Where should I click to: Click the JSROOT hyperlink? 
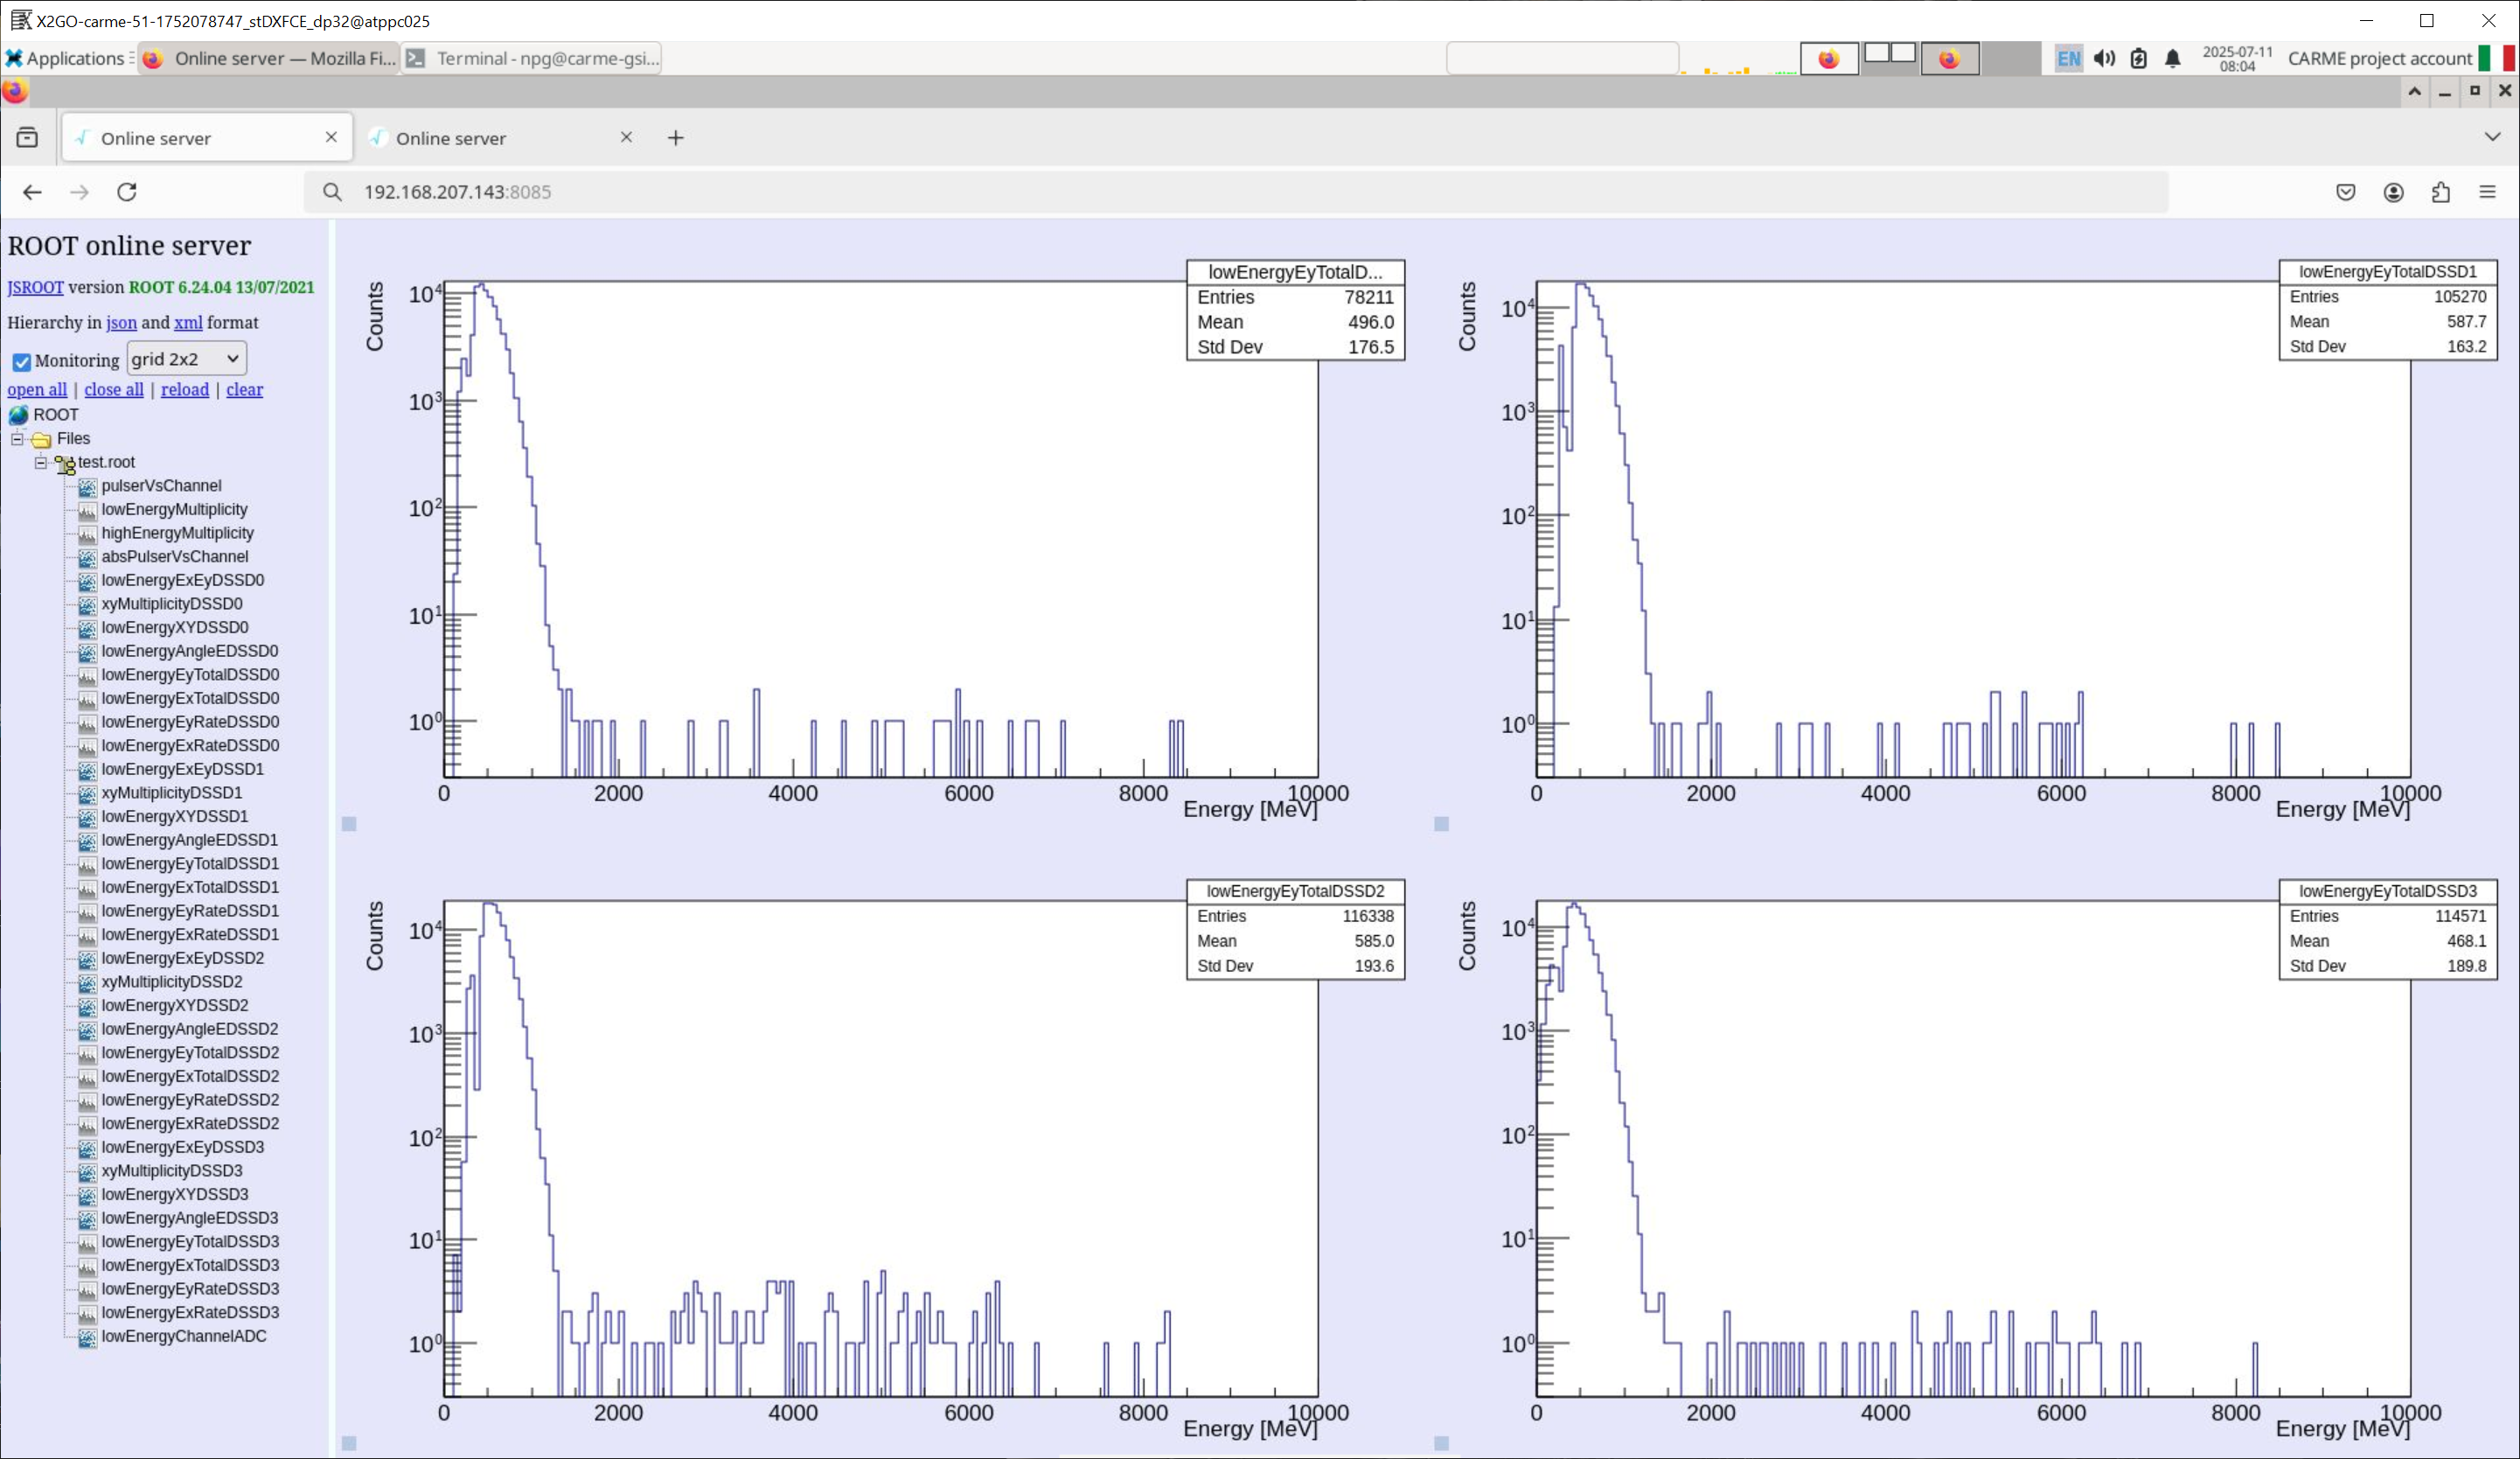[x=35, y=287]
